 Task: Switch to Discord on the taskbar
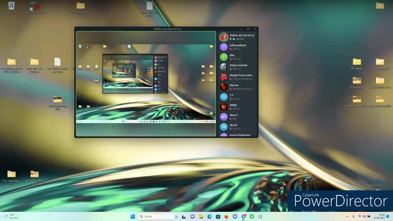point(235,216)
